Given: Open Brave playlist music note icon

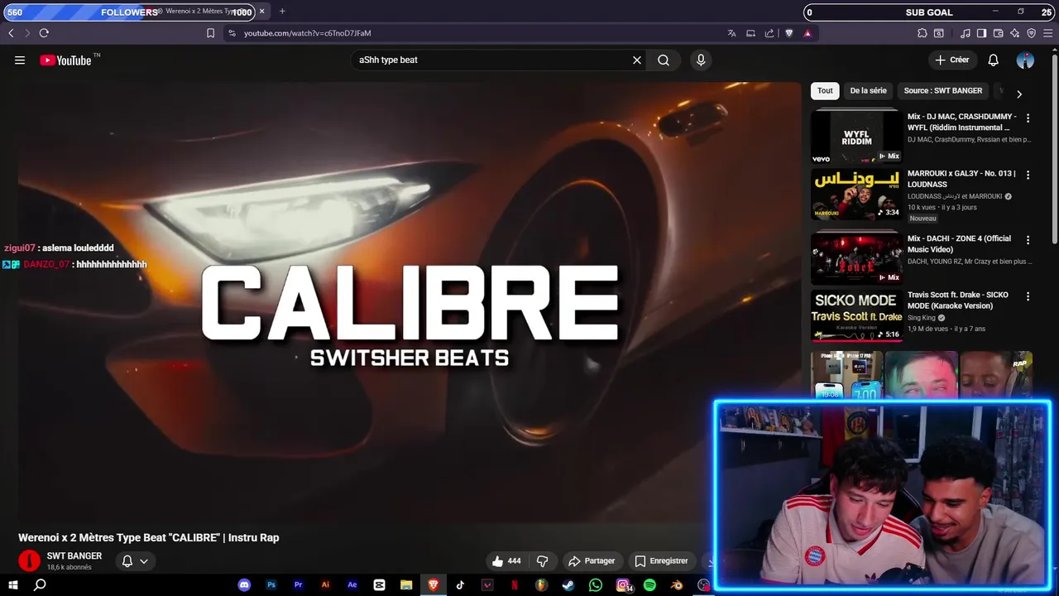Looking at the screenshot, I should [966, 33].
